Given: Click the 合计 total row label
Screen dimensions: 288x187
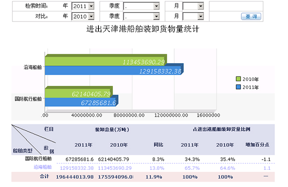Looking at the screenshot, I should click(x=45, y=176).
